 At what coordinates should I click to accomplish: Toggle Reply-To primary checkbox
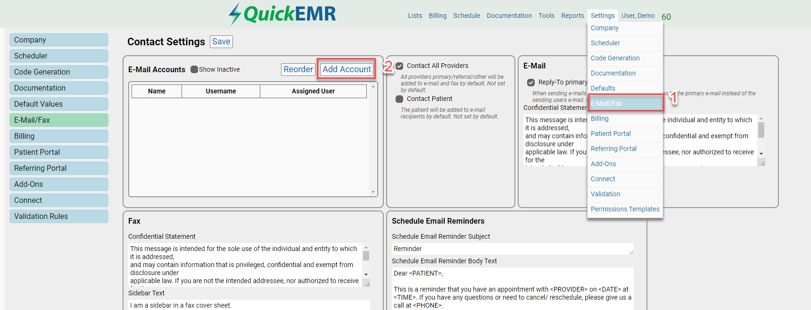click(x=531, y=83)
